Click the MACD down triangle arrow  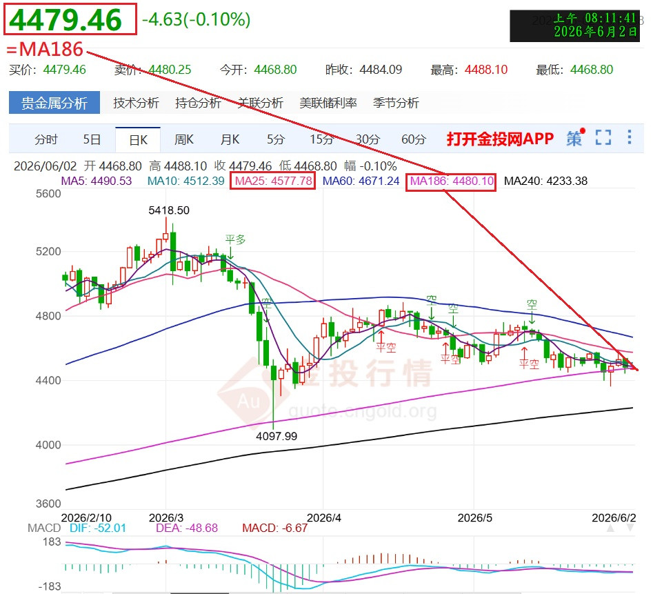tap(630, 528)
